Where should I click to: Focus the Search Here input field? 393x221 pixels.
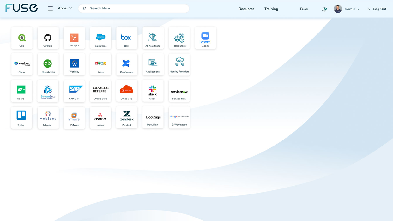pos(134,9)
